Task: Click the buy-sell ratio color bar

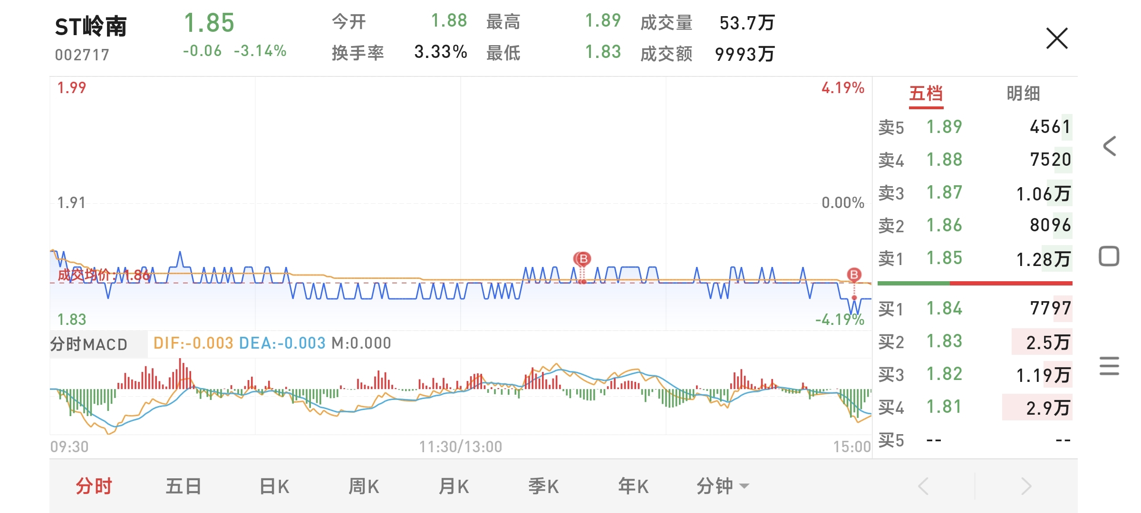Action: pos(975,284)
